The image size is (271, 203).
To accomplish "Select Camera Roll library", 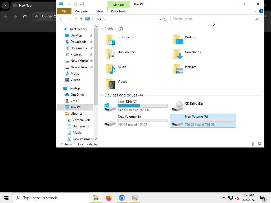I will pyautogui.click(x=81, y=120).
